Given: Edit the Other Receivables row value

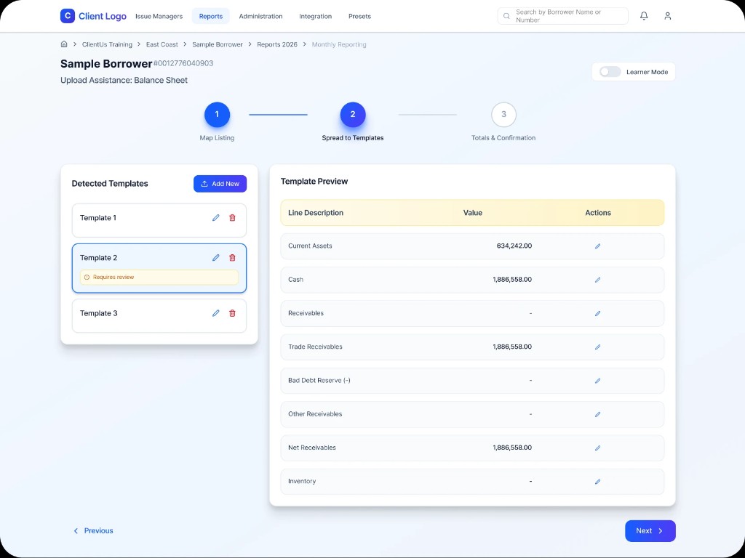Looking at the screenshot, I should click(598, 415).
